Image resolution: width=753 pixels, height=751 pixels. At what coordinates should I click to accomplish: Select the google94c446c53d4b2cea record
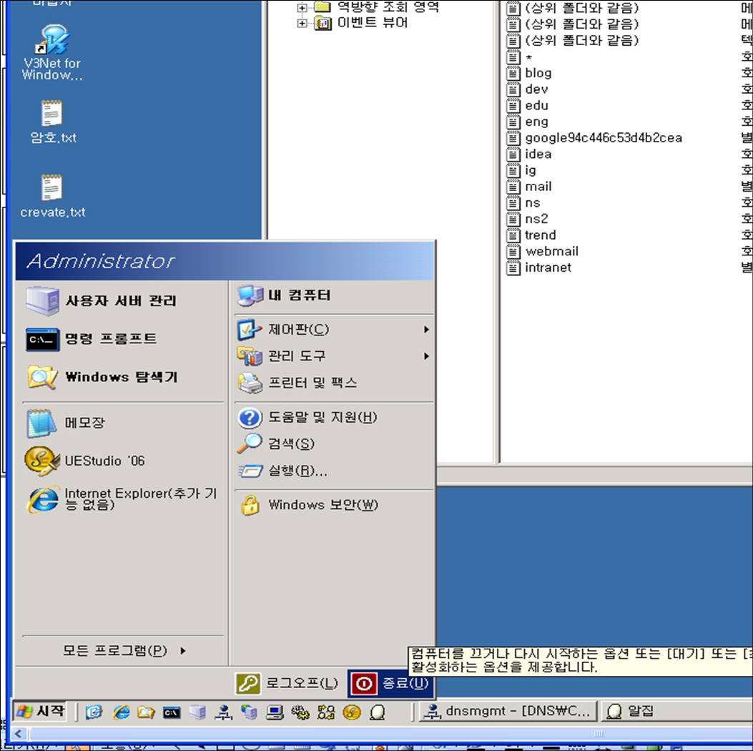pyautogui.click(x=603, y=138)
